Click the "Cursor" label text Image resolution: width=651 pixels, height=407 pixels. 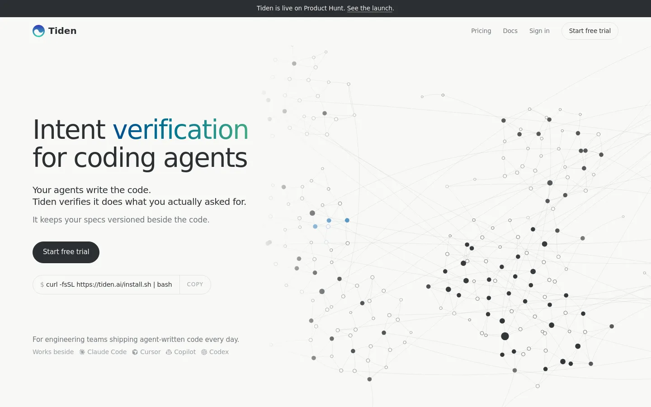(151, 352)
